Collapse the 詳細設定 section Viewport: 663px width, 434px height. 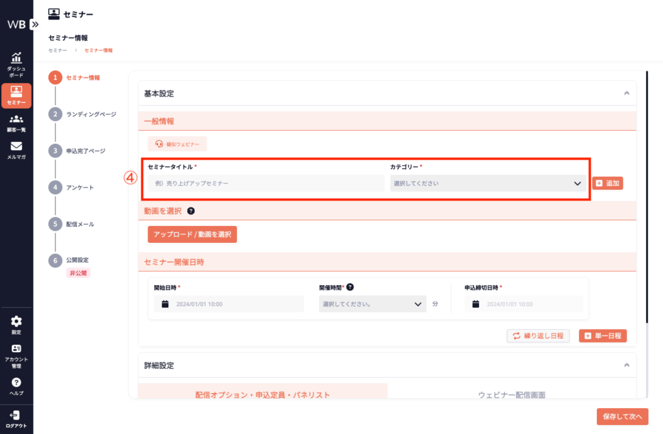pos(626,365)
